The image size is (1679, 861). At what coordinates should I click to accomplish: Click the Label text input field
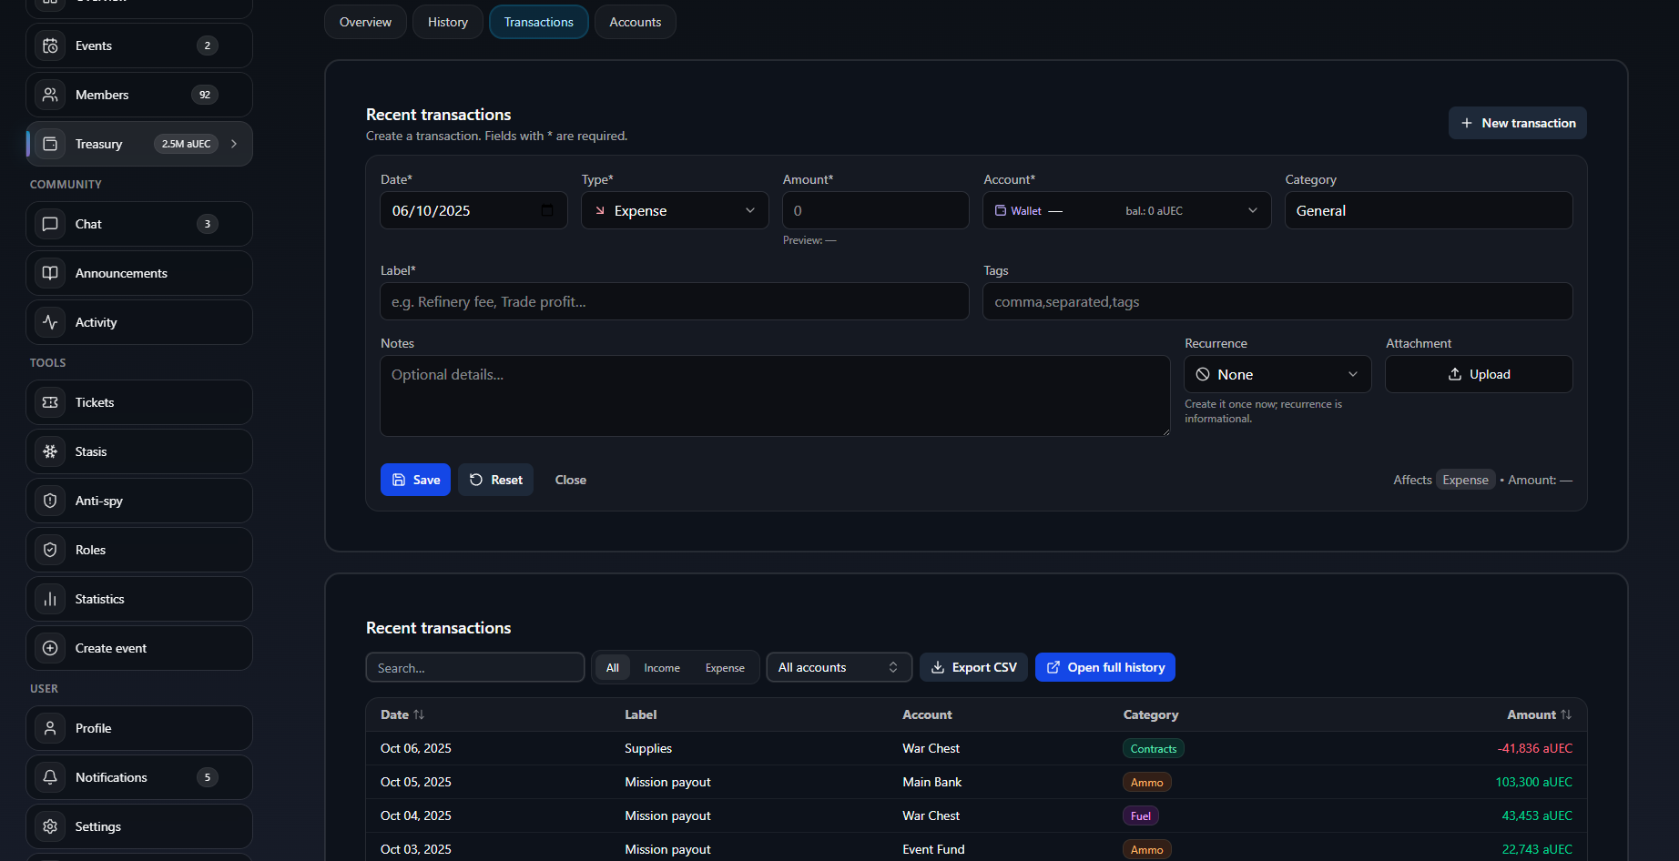click(674, 301)
